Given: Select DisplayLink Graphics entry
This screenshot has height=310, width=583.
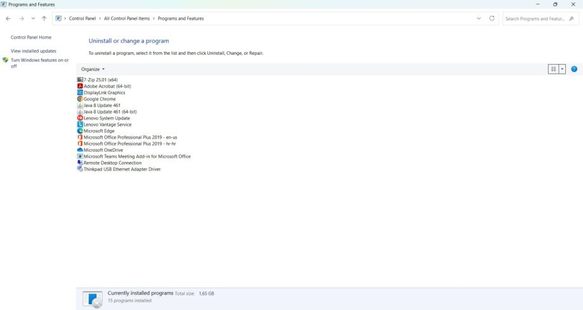Looking at the screenshot, I should pyautogui.click(x=104, y=92).
